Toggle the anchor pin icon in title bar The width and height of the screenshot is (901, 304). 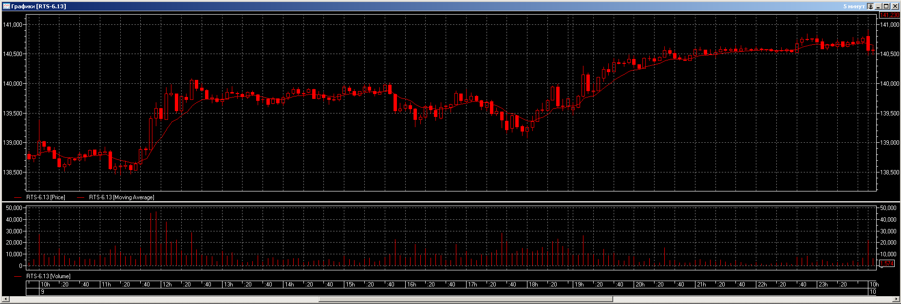coord(871,6)
